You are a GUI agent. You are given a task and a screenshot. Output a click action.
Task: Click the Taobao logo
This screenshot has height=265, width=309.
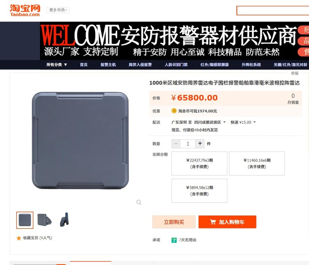pos(25,10)
